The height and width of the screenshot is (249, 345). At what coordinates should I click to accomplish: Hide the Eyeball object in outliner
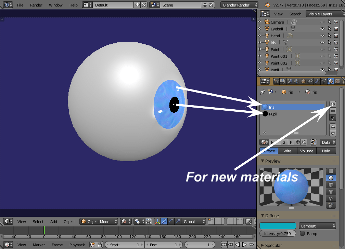[322, 29]
